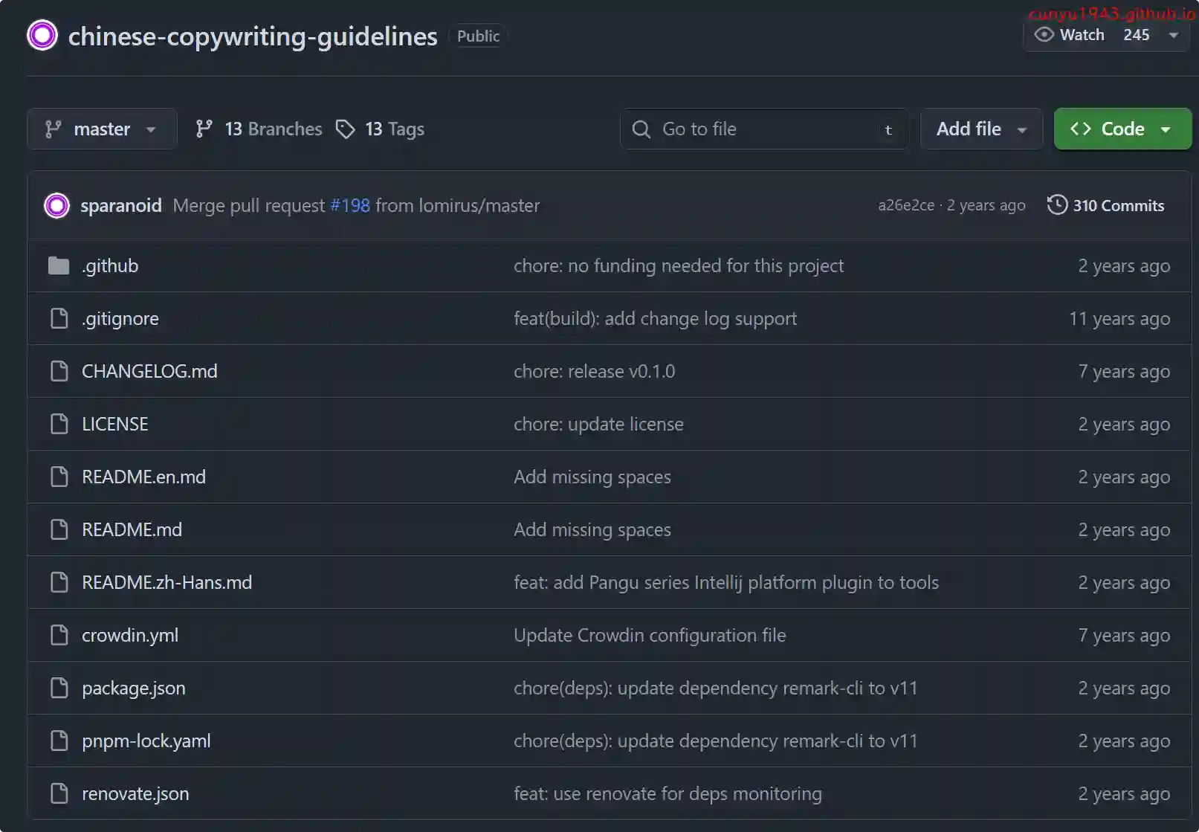Screen dimensions: 1199x832
Task: Click the .github folder icon
Action: click(x=59, y=266)
